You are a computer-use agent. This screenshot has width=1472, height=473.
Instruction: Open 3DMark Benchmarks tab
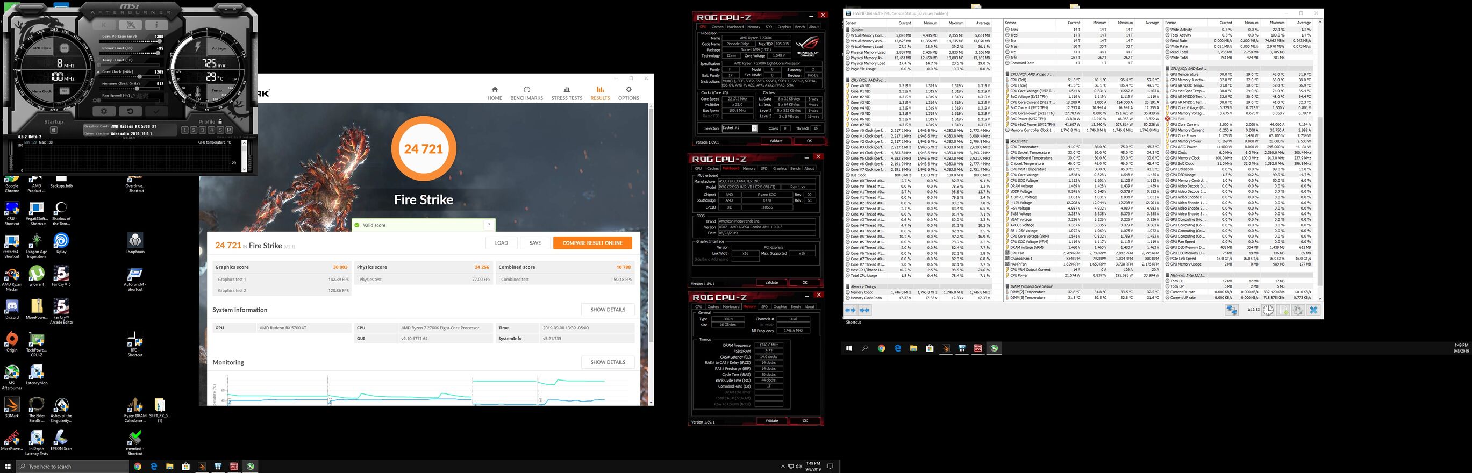tap(527, 93)
